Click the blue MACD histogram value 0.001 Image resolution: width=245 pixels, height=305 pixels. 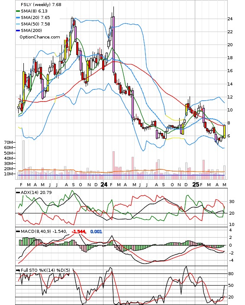(x=96, y=232)
